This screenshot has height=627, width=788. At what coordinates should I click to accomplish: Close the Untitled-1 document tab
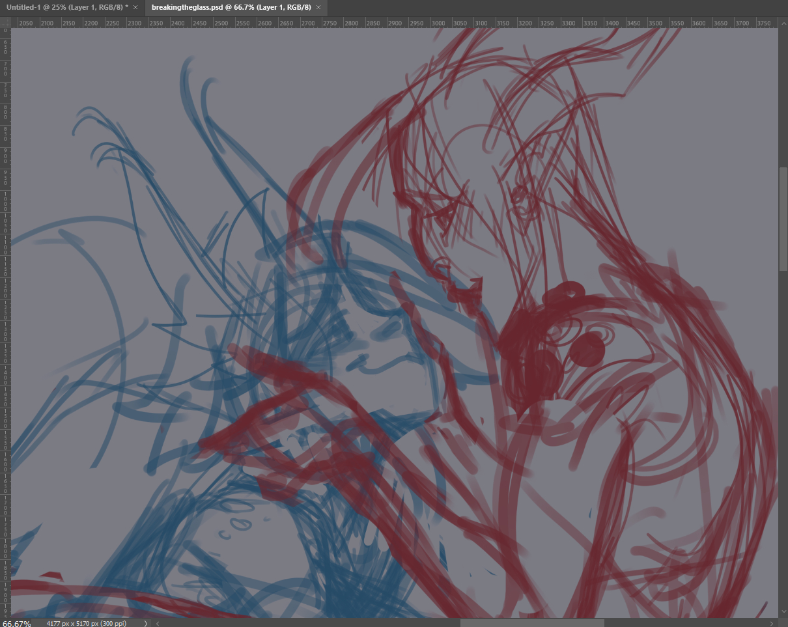[x=135, y=7]
